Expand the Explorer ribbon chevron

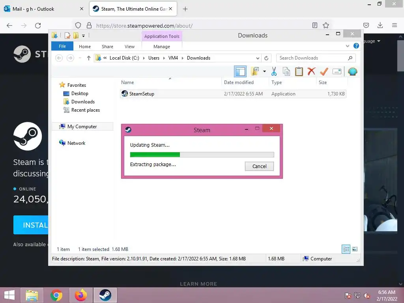pyautogui.click(x=347, y=46)
